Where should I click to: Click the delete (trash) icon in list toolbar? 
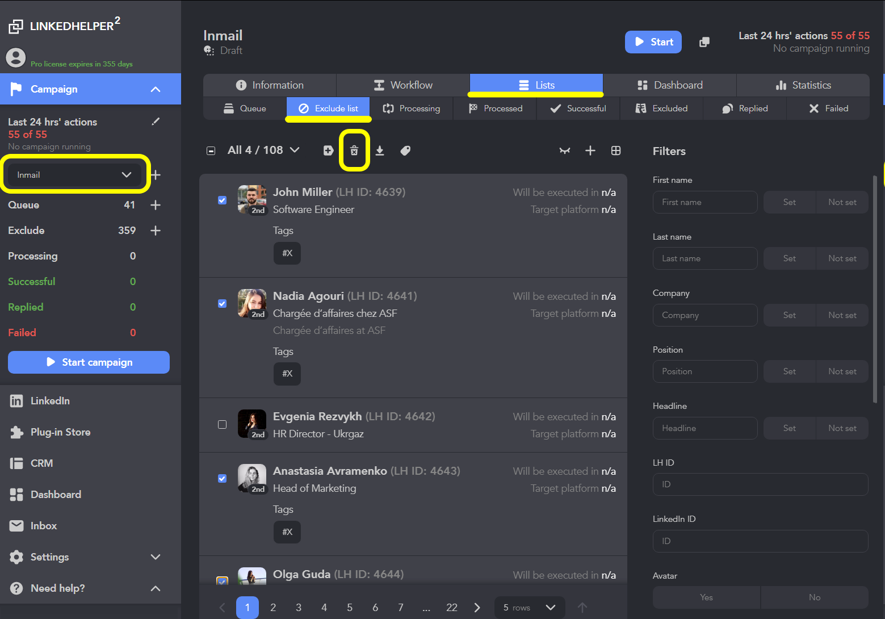click(354, 150)
